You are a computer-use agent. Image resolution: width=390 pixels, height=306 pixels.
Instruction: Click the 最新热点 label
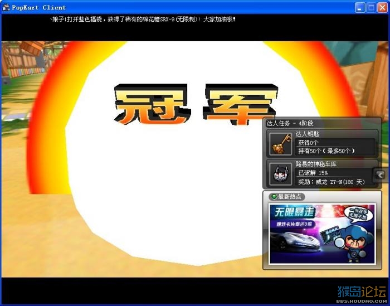(290, 197)
